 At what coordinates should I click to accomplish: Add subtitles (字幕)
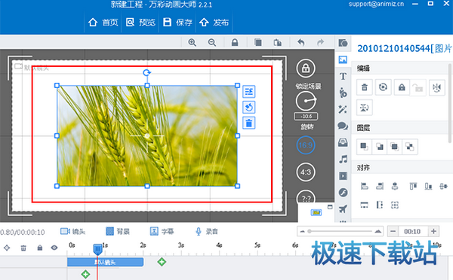162,231
